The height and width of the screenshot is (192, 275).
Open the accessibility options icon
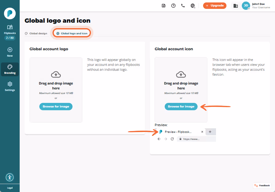point(10,177)
